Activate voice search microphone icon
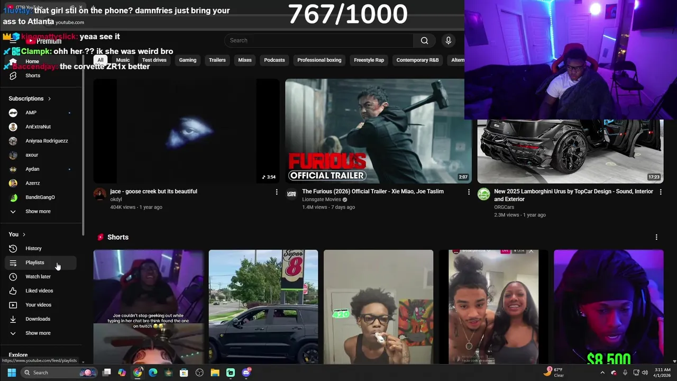 (448, 40)
